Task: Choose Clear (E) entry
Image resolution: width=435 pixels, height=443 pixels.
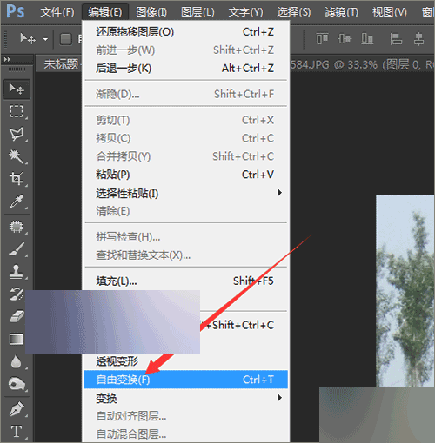Action: [x=185, y=211]
